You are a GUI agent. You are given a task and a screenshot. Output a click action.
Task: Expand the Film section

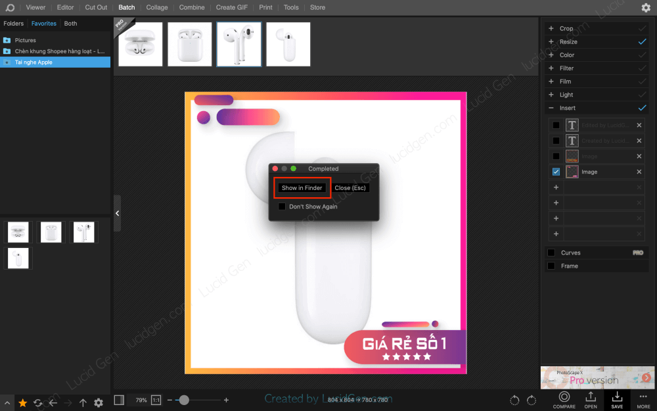[551, 82]
